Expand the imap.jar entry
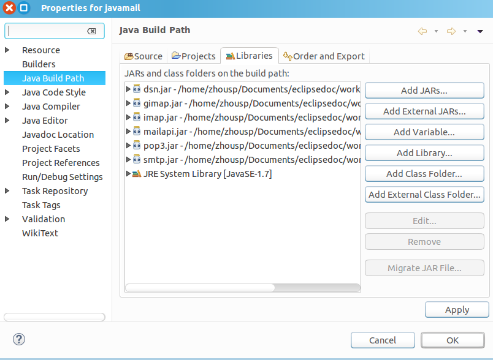Viewport: 493px width, 360px height. click(x=128, y=117)
